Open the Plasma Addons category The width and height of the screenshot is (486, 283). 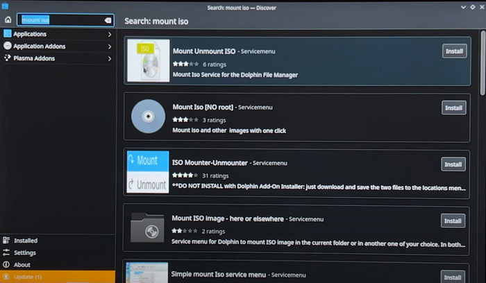point(58,58)
